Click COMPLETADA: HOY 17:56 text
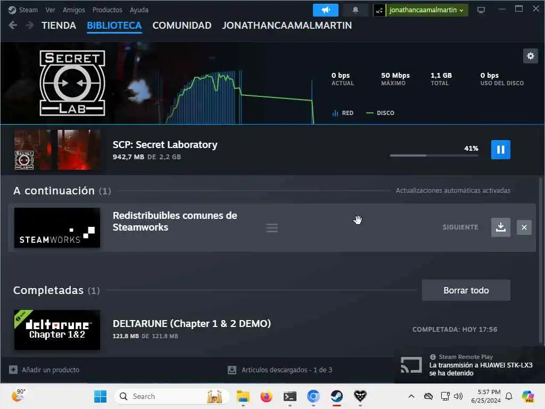The image size is (545, 409). (455, 329)
